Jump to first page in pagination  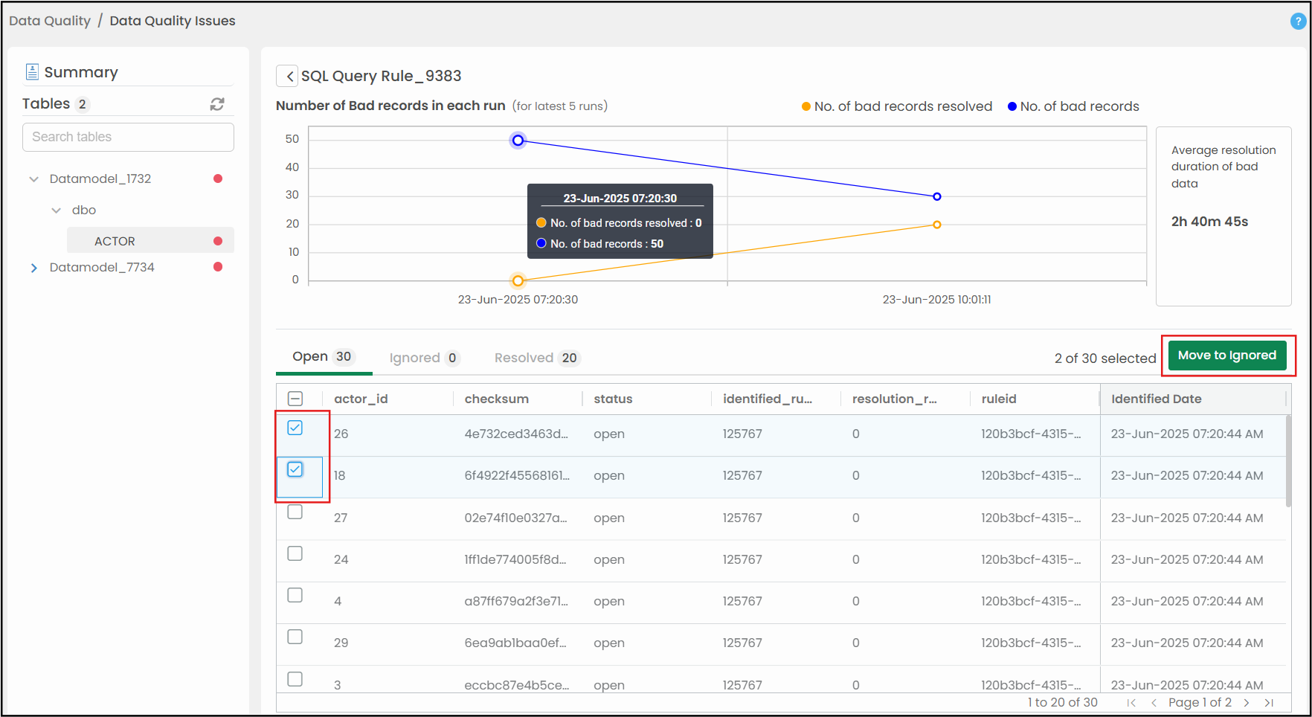(x=1131, y=702)
